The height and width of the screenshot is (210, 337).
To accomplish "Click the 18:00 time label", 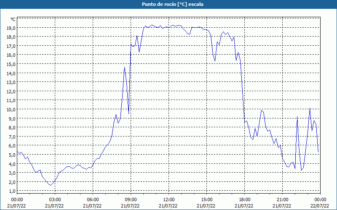I will point(244,200).
